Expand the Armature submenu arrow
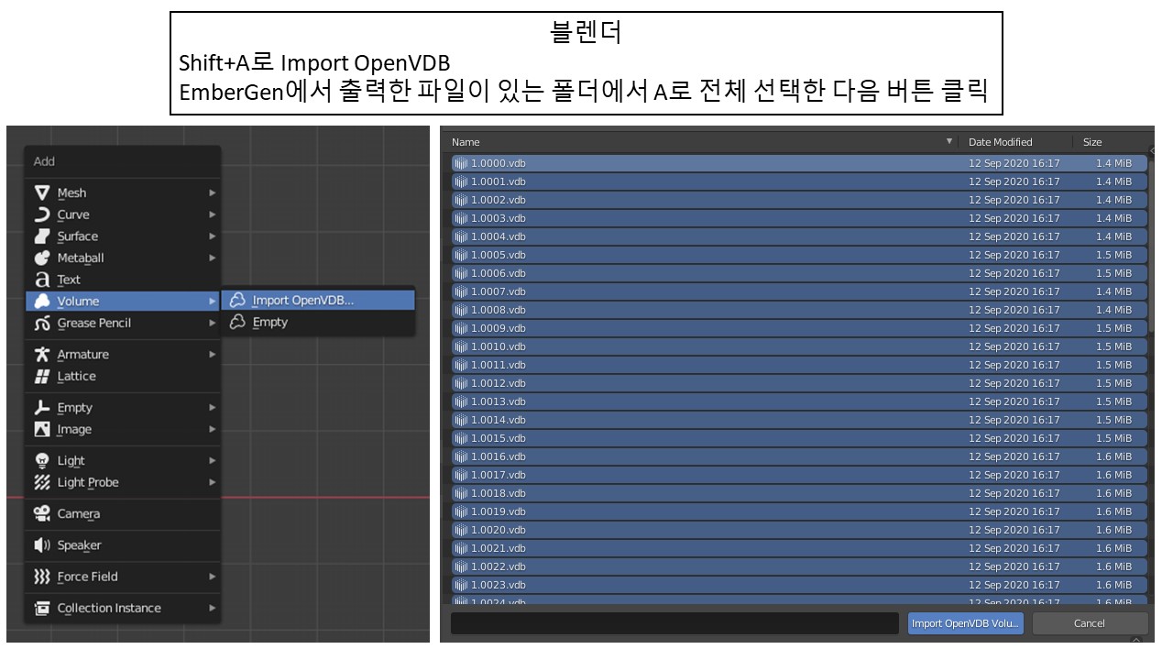The image size is (1173, 660). pyautogui.click(x=212, y=354)
